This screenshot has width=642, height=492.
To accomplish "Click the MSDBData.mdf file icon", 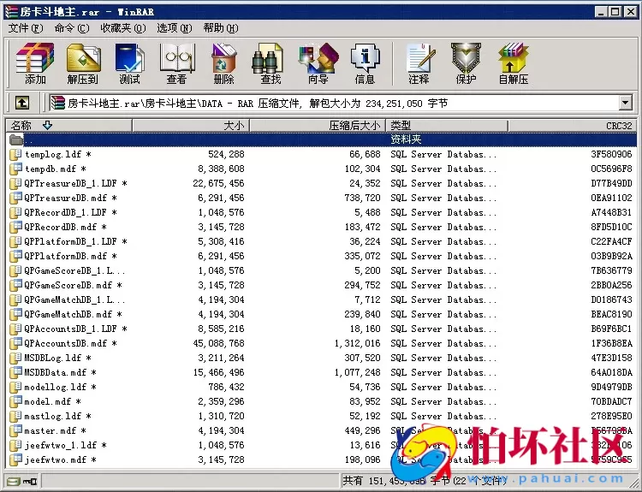I will (x=15, y=372).
